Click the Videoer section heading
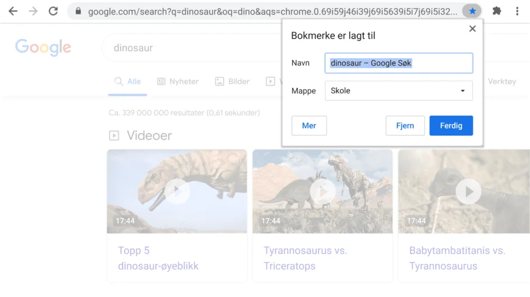 (x=149, y=135)
